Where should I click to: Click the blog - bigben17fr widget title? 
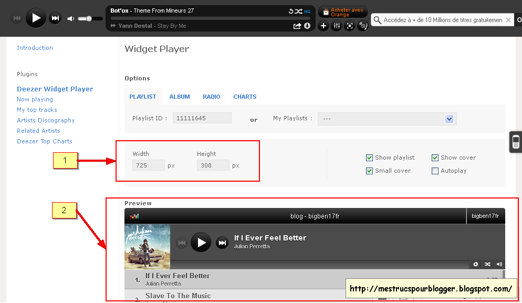point(315,216)
